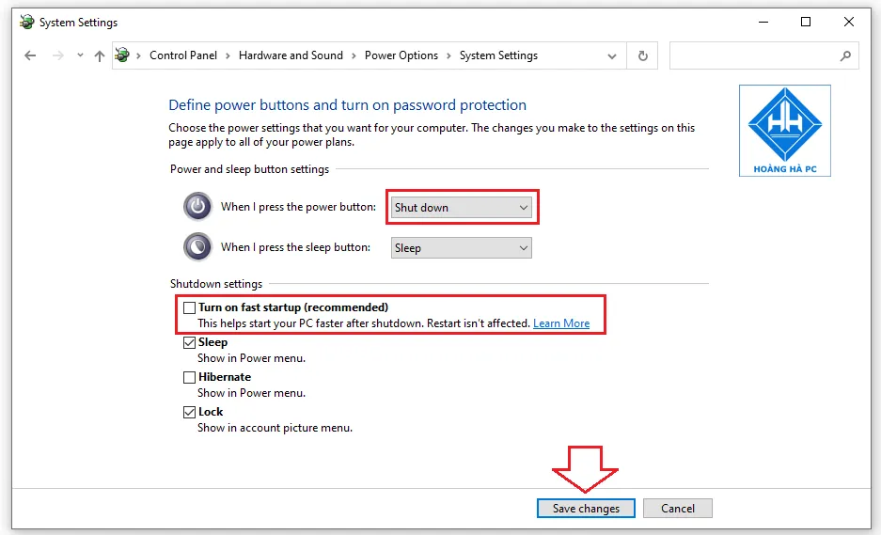The image size is (881, 535).
Task: Check the Hibernate checkbox
Action: coord(190,377)
